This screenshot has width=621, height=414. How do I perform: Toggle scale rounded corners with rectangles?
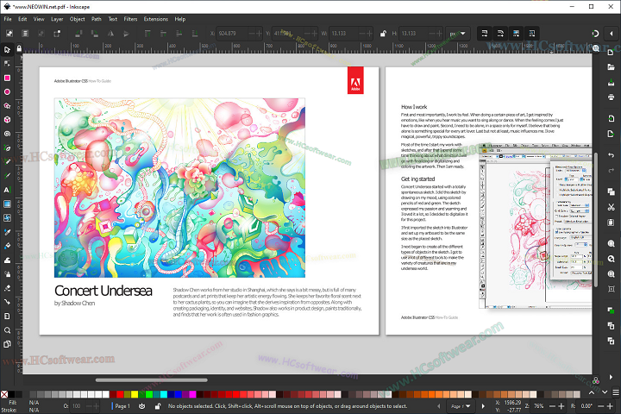(500, 34)
